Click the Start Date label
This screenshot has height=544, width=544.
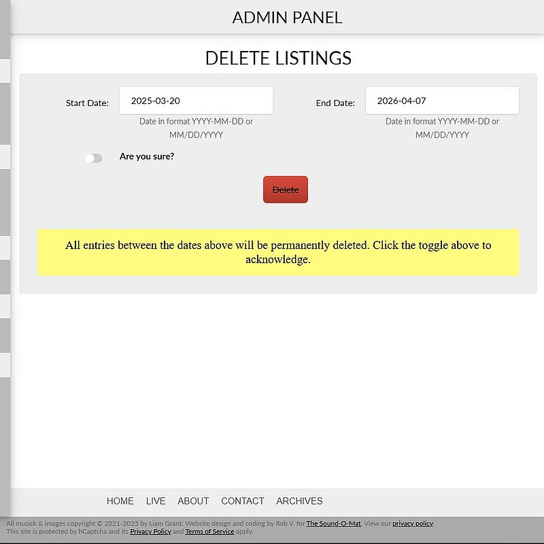coord(87,103)
